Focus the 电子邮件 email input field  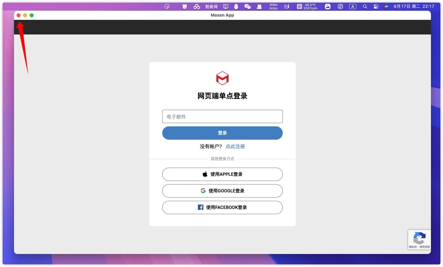tap(222, 116)
